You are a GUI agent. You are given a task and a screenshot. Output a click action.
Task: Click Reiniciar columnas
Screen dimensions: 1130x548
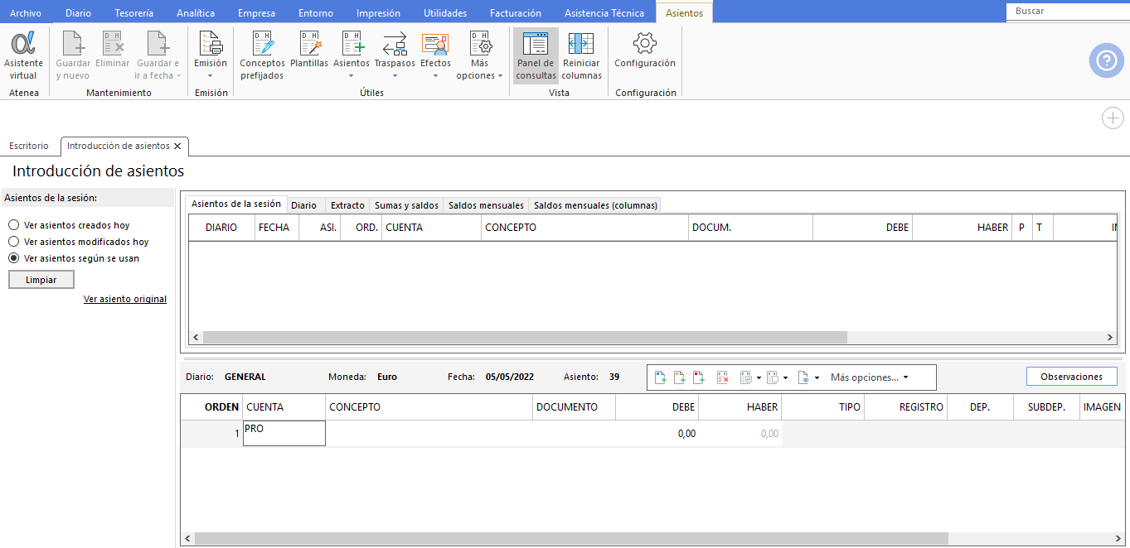point(582,55)
